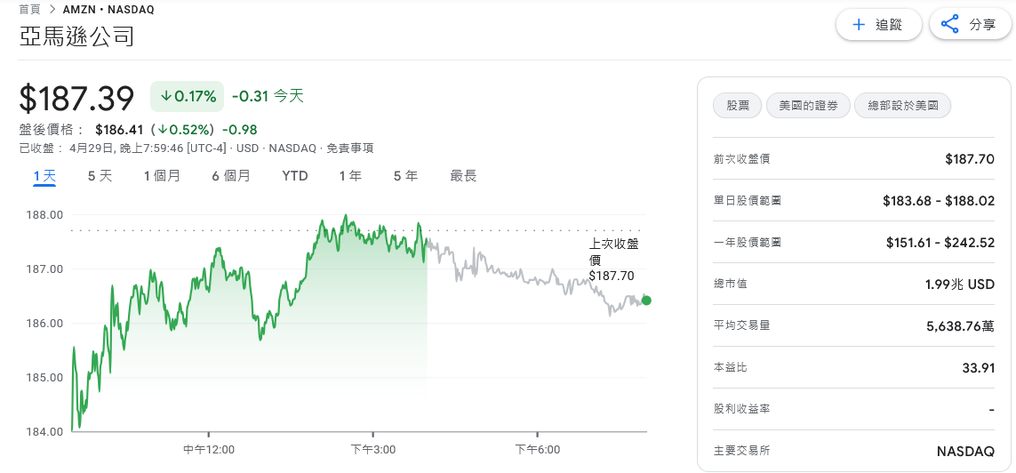The width and height of the screenshot is (1016, 473).
Task: Show the YTD chart range
Action: point(295,176)
